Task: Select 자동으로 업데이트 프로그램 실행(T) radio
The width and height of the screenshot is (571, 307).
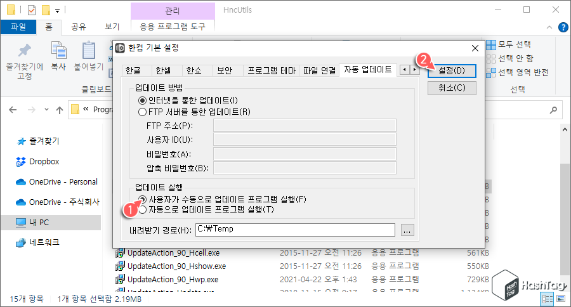Action: pos(142,209)
